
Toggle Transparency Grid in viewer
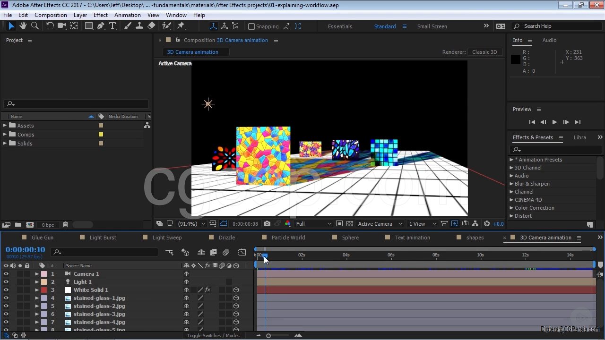tap(350, 224)
